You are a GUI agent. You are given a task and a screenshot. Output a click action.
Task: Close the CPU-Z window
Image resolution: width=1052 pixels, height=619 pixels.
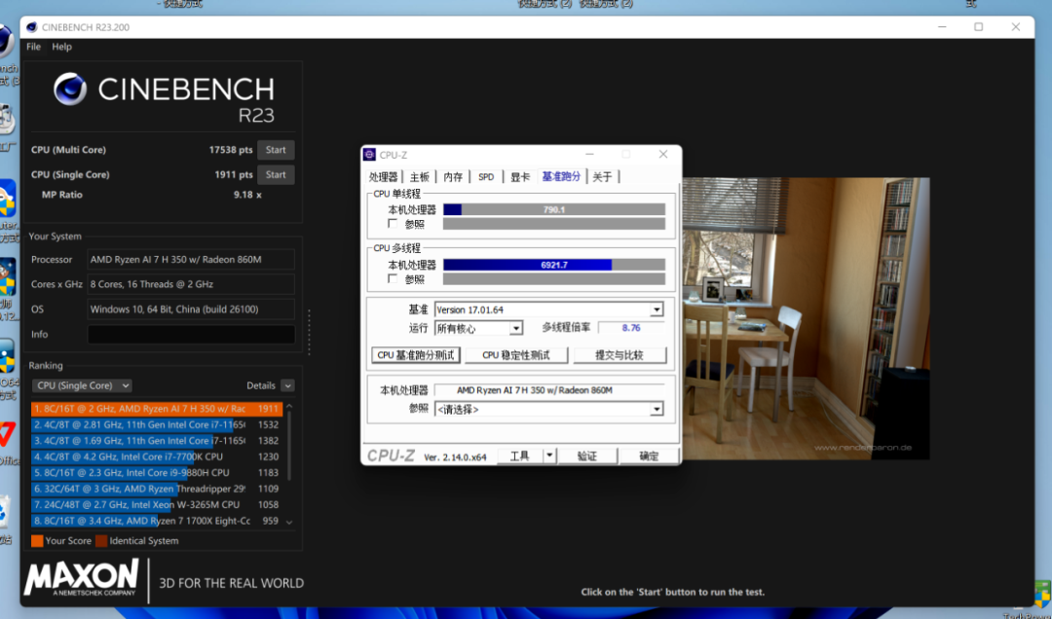coord(663,154)
